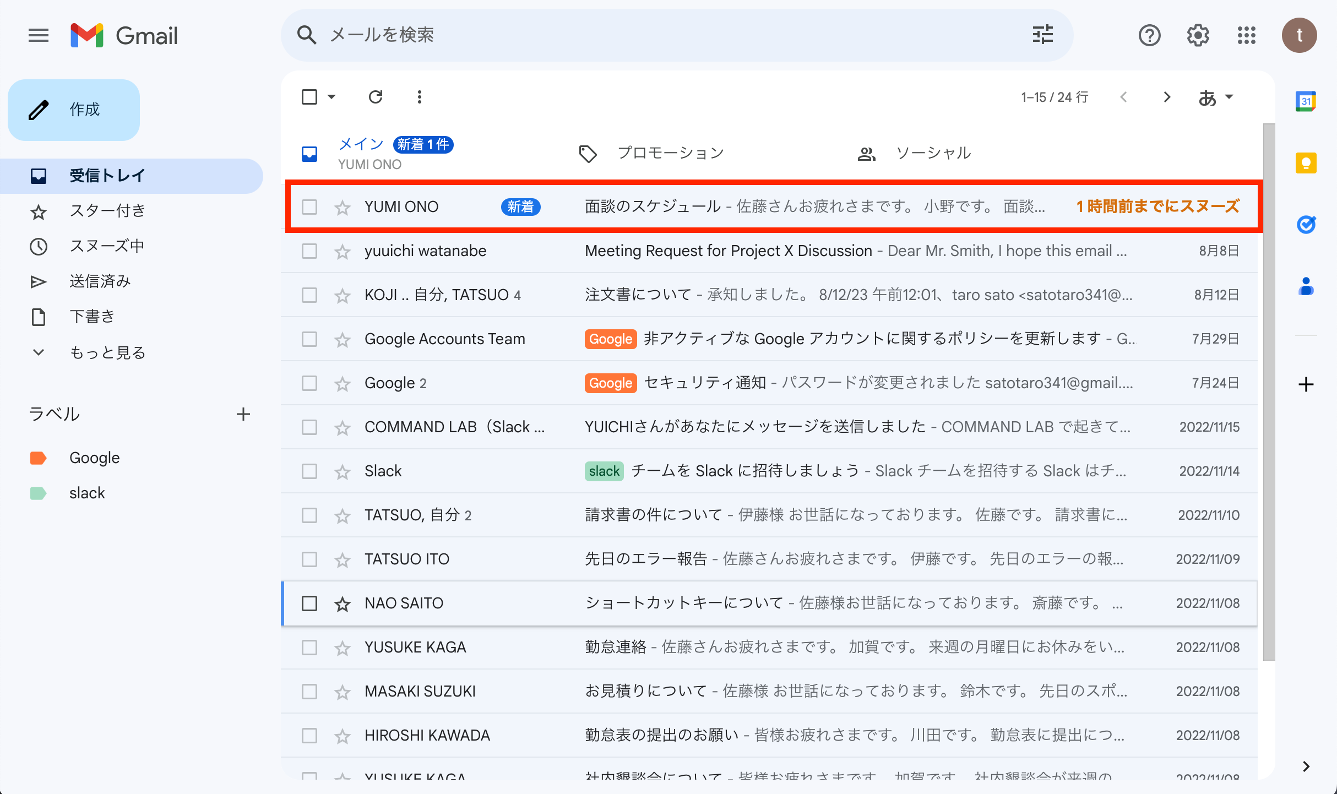Select the COMMAND LAB email checkbox
Image resolution: width=1337 pixels, height=794 pixels.
pyautogui.click(x=309, y=427)
